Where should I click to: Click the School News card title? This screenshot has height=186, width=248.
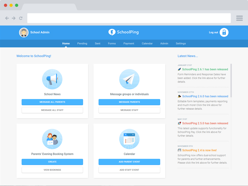click(52, 94)
